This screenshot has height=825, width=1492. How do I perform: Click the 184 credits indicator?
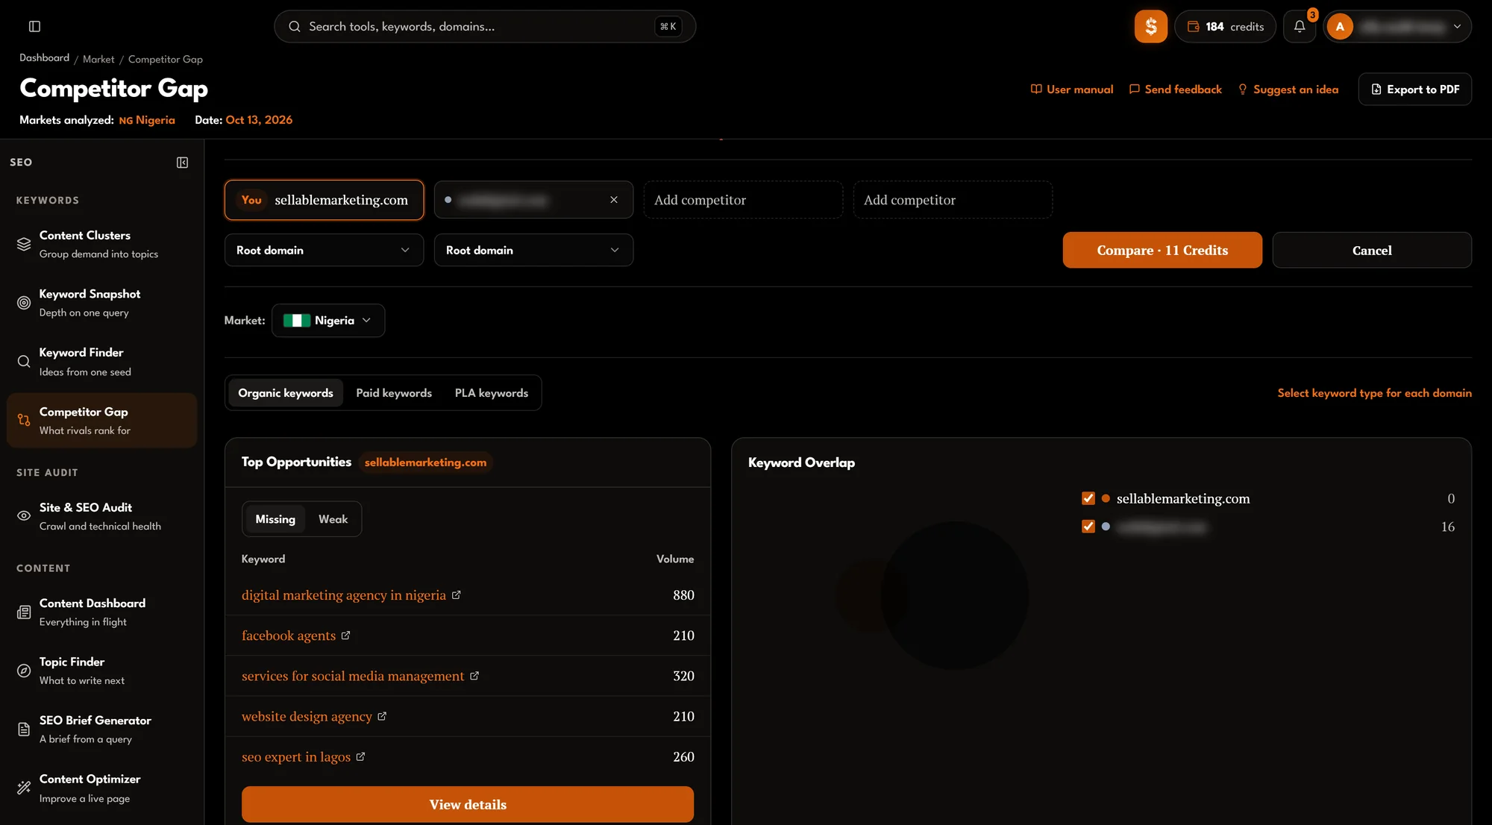pyautogui.click(x=1226, y=26)
